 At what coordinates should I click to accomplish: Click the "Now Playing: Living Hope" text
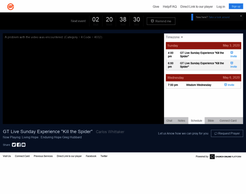[x=42, y=137]
